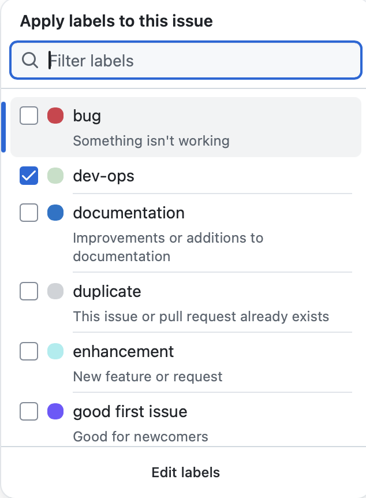Screen dimensions: 366x498
Task: Click the cyan enhancement color dot
Action: click(55, 351)
